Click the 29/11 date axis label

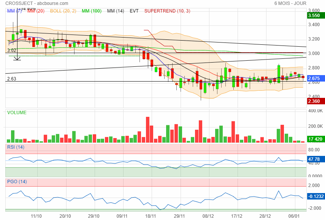179,216
